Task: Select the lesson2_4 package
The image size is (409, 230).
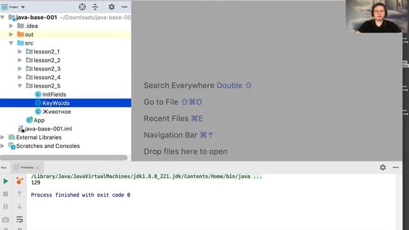Action: tap(47, 77)
